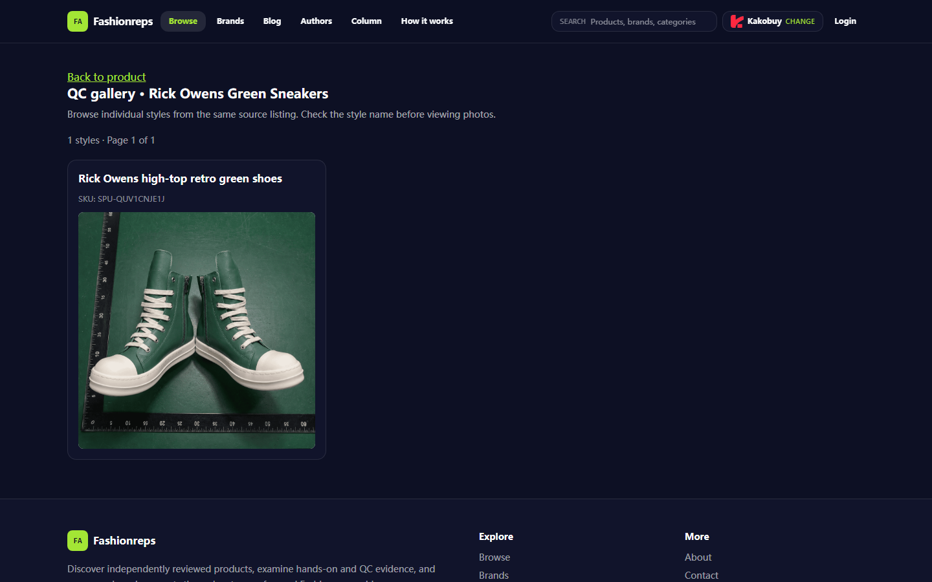Click the Fashionreps header brand name
The image size is (932, 582).
pos(123,21)
